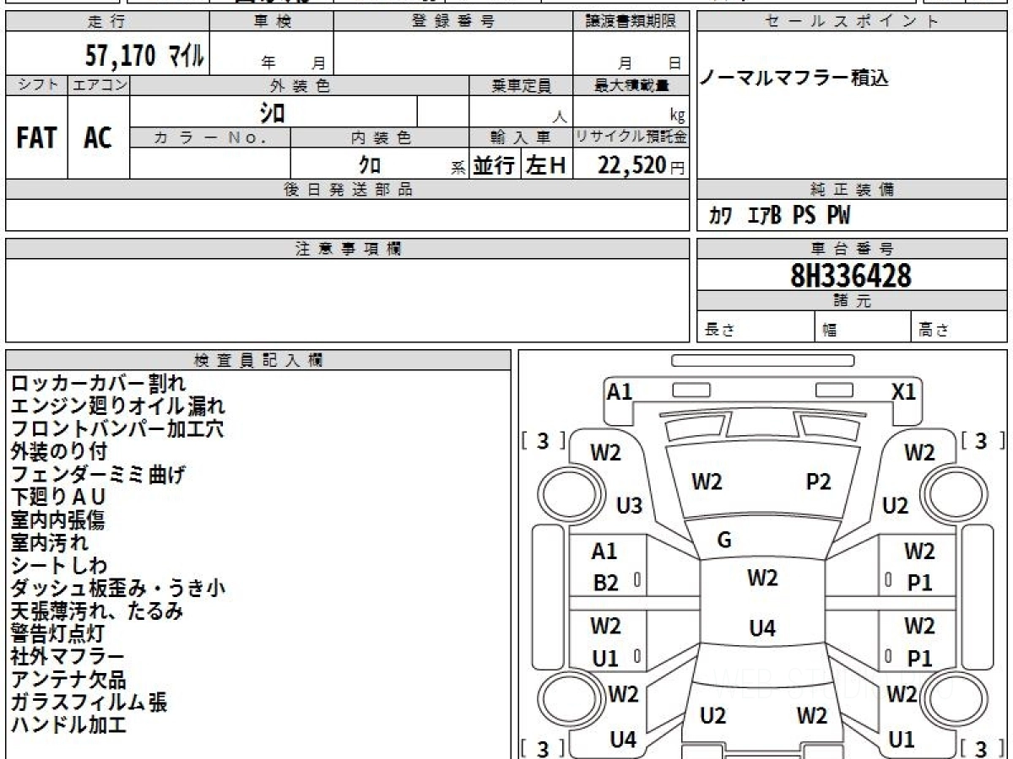Screen dimensions: 1013x759
Task: Click the 車検 header cell
Action: [272, 22]
